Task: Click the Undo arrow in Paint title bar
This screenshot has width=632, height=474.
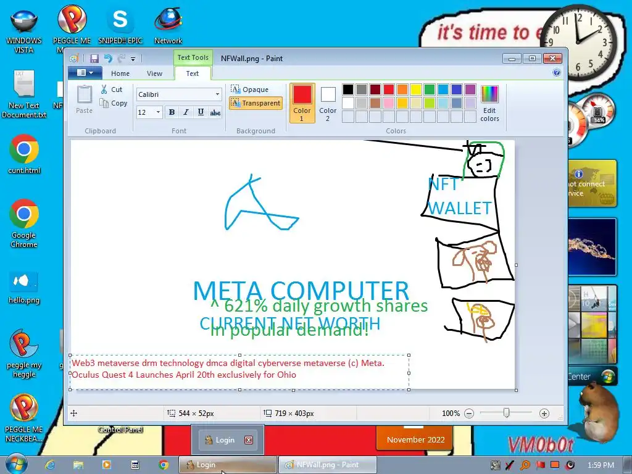Action: (108, 59)
